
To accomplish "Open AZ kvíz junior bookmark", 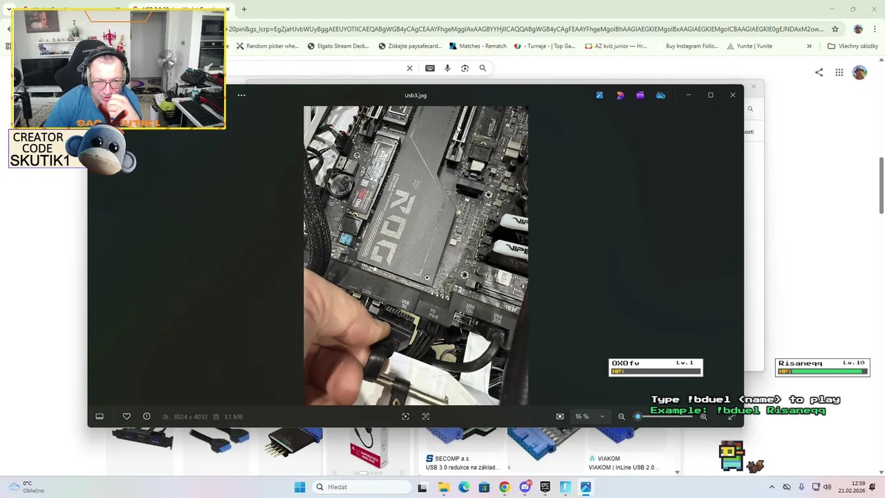I will [x=616, y=46].
